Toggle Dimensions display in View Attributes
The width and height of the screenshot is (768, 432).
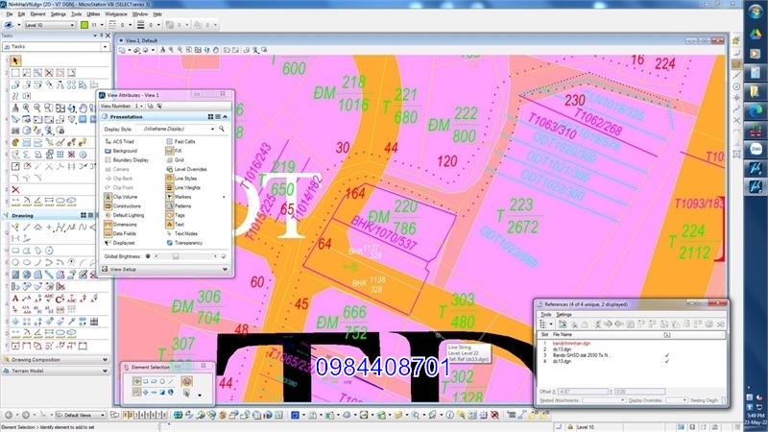point(107,224)
